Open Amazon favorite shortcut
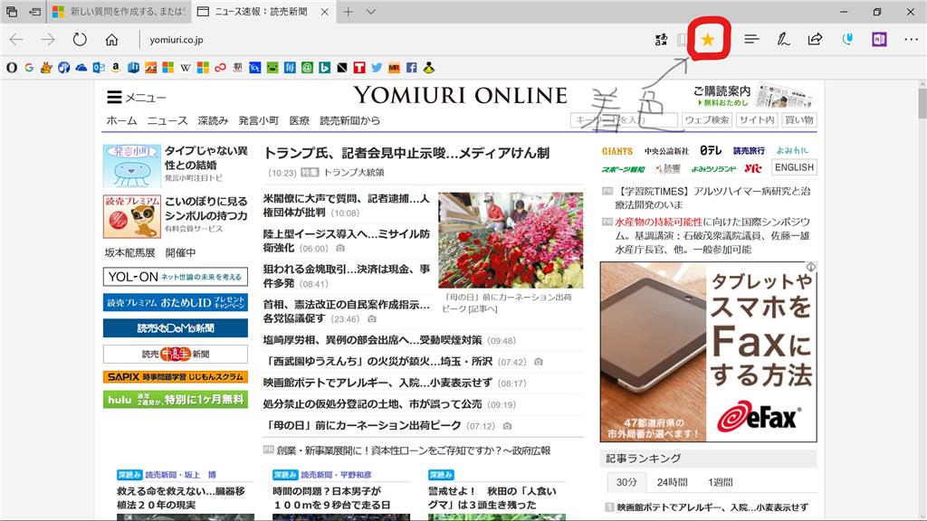Screen dimensions: 927x521 click(116, 68)
